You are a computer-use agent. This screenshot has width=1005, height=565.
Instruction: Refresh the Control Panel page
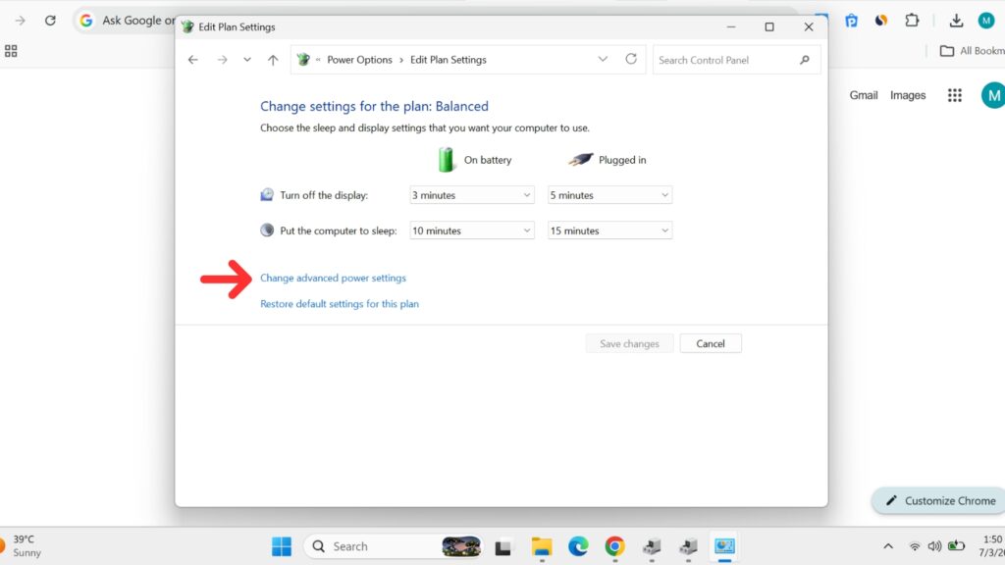[631, 59]
